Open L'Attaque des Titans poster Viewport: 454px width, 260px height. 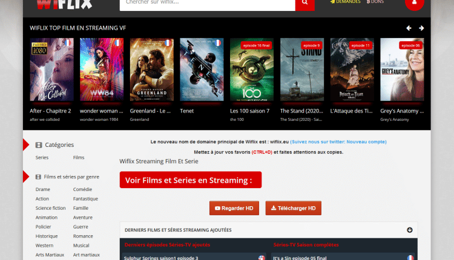[x=352, y=70]
